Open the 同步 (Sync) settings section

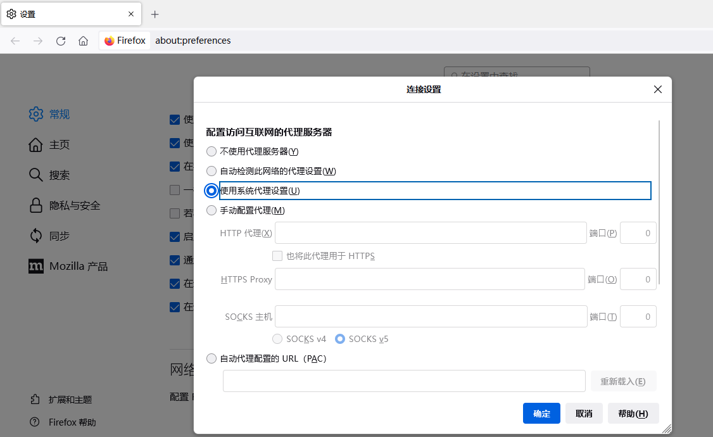(56, 236)
